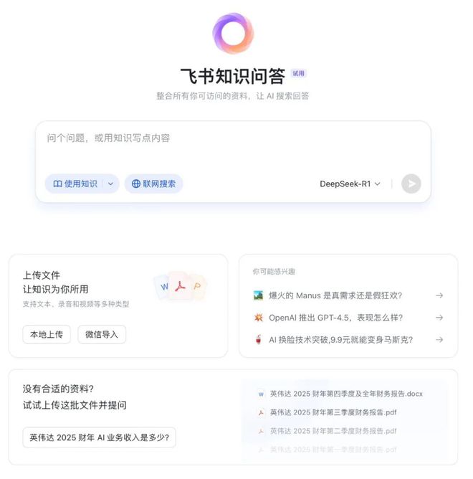
Task: Toggle the 联网搜索 web search option
Action: click(153, 184)
